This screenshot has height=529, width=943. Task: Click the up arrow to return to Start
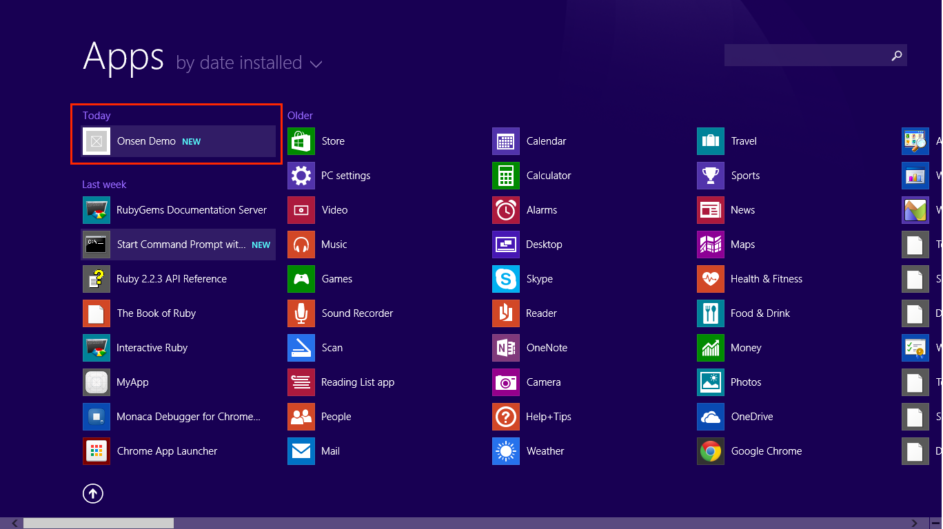pyautogui.click(x=93, y=493)
